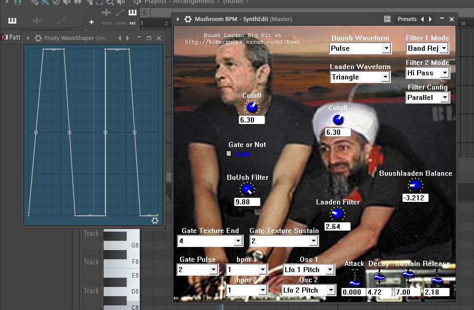The width and height of the screenshot is (474, 310).
Task: Click the Buush Cutoff knob
Action: click(x=252, y=107)
